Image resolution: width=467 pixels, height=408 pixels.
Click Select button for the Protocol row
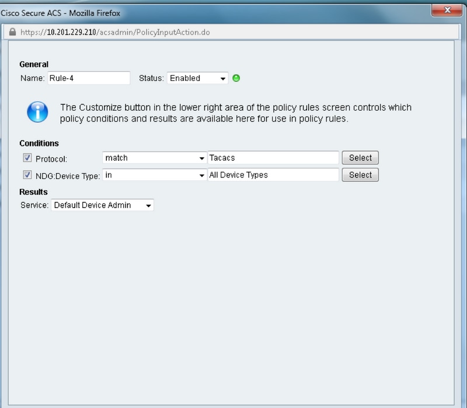coord(360,157)
